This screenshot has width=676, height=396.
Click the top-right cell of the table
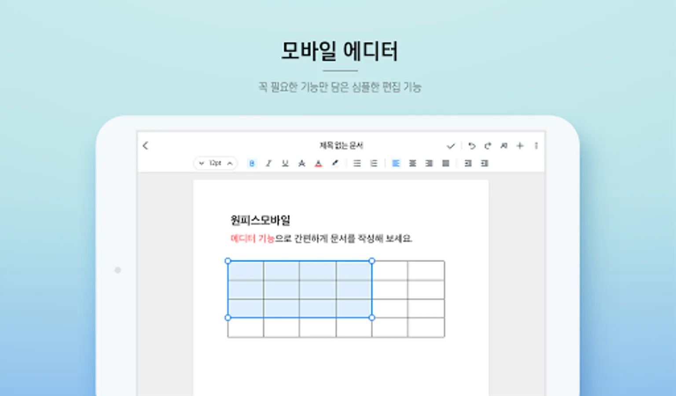pyautogui.click(x=426, y=270)
